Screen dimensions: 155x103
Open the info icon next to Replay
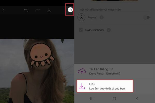[x=102, y=18]
